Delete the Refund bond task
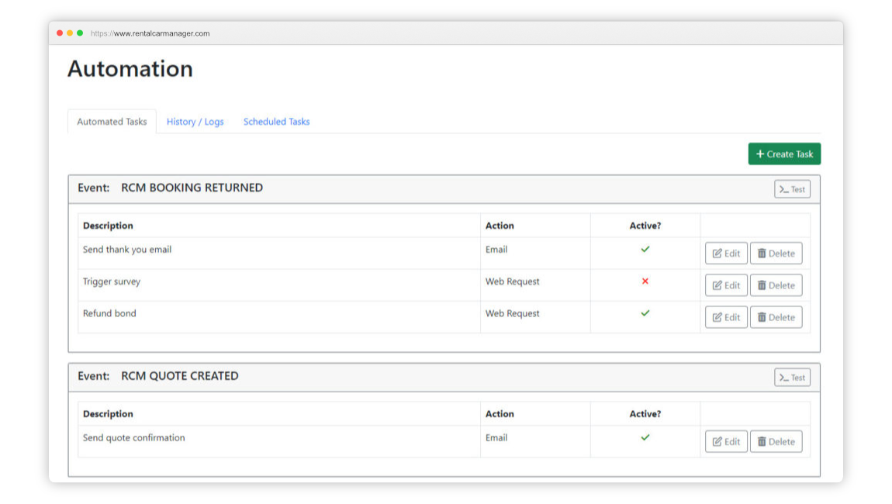 (776, 317)
